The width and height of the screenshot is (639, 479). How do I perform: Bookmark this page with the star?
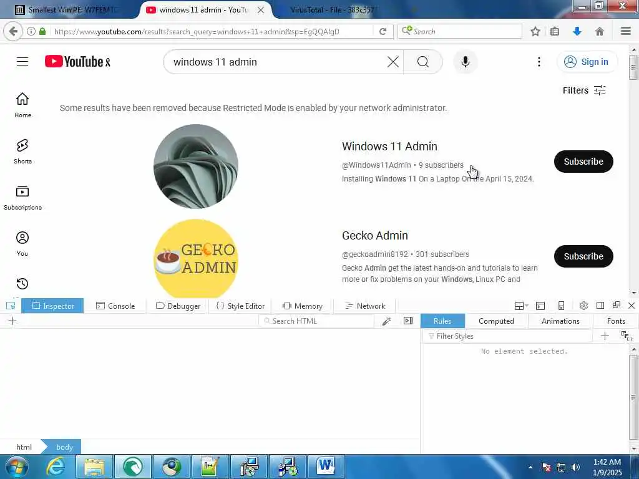pyautogui.click(x=535, y=31)
